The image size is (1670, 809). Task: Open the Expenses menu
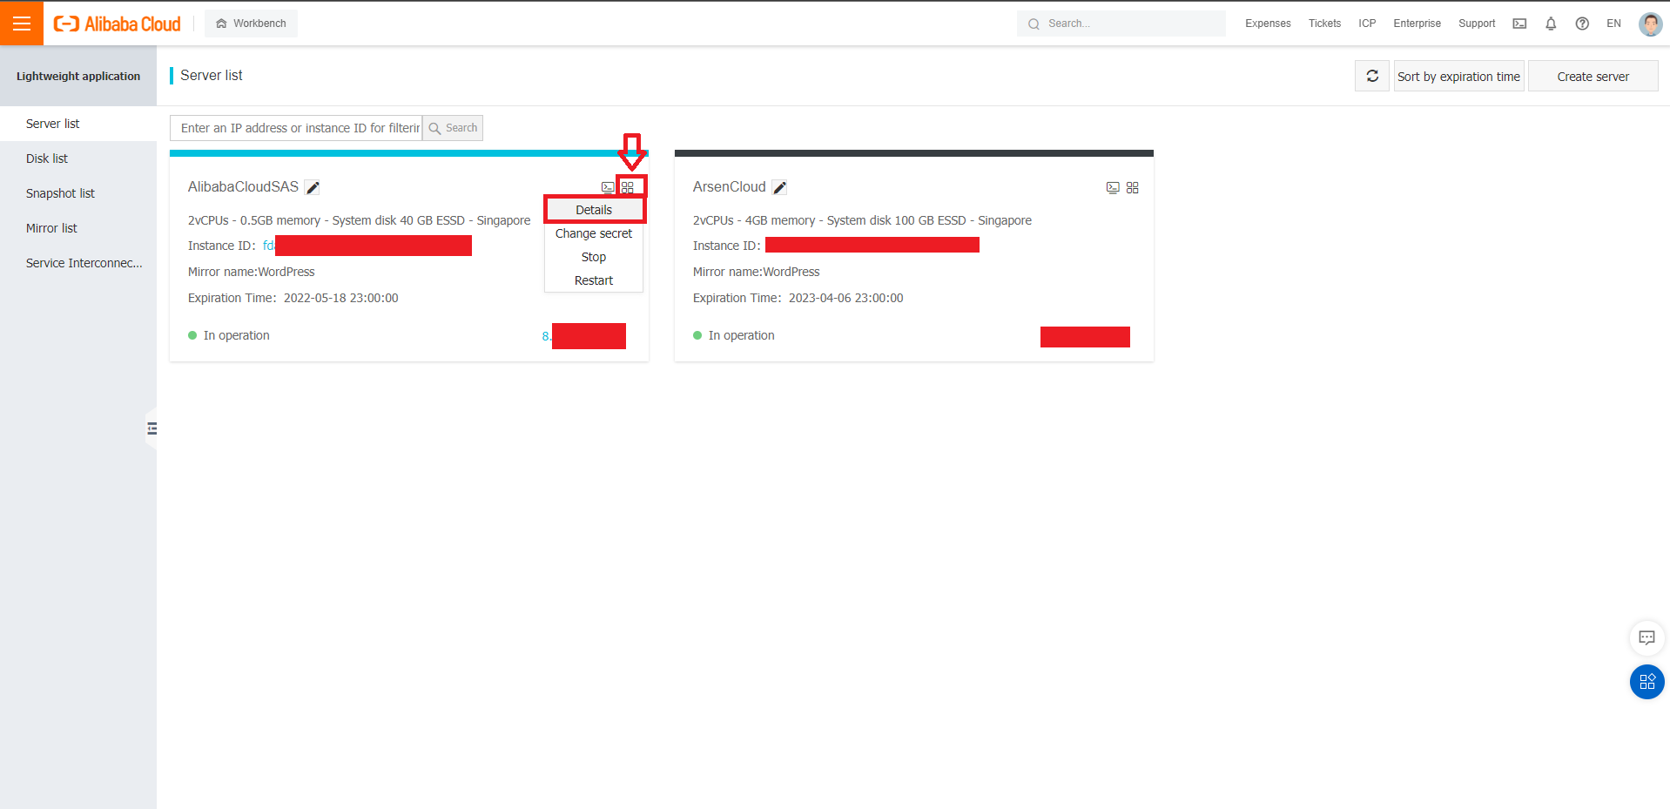[x=1268, y=24]
